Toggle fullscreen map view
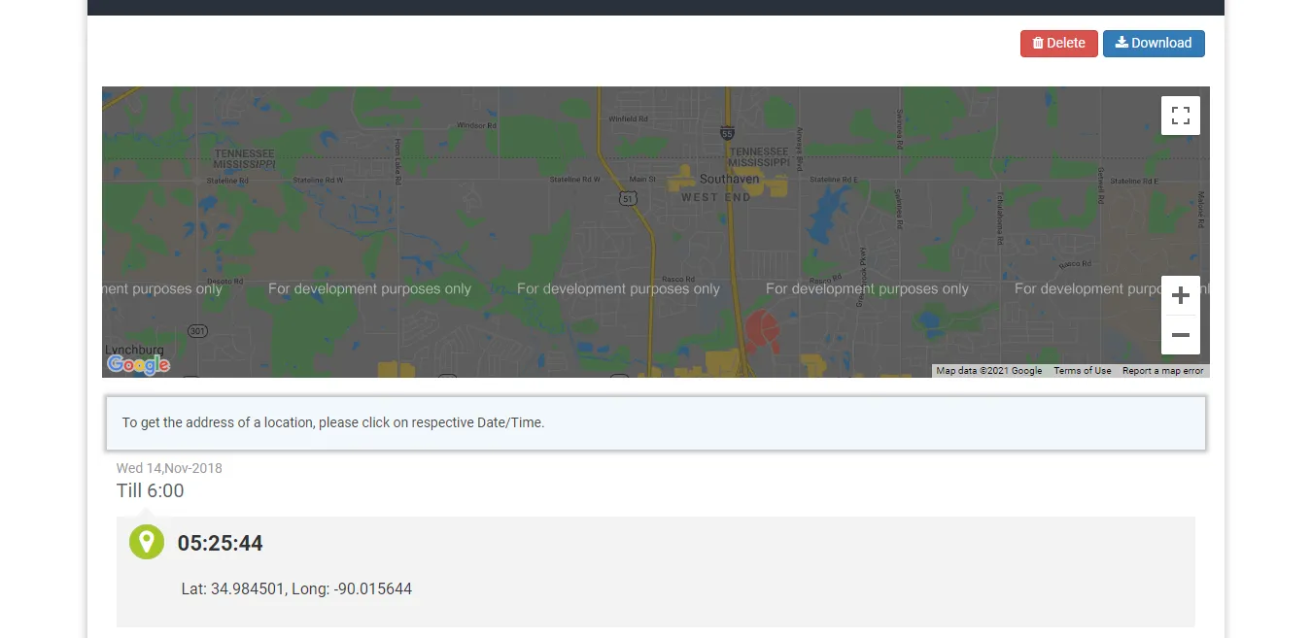The width and height of the screenshot is (1311, 638). click(1181, 116)
